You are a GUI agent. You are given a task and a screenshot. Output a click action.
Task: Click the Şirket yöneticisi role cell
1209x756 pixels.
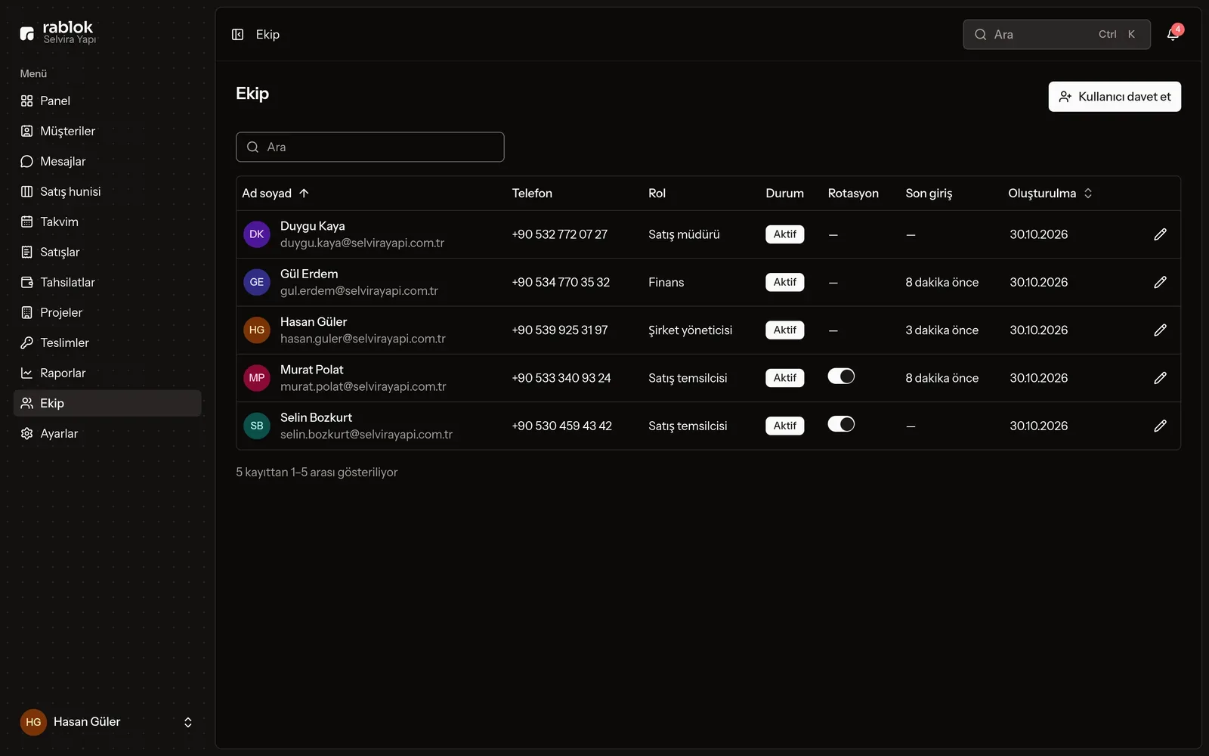tap(690, 330)
